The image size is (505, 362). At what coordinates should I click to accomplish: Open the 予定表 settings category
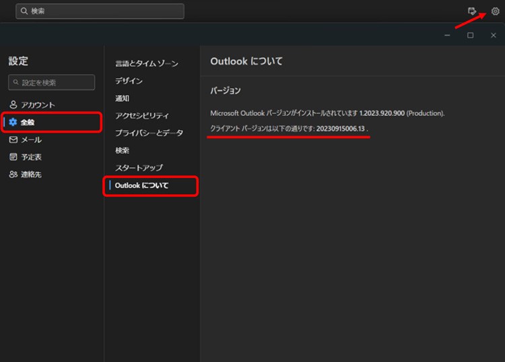(52, 157)
